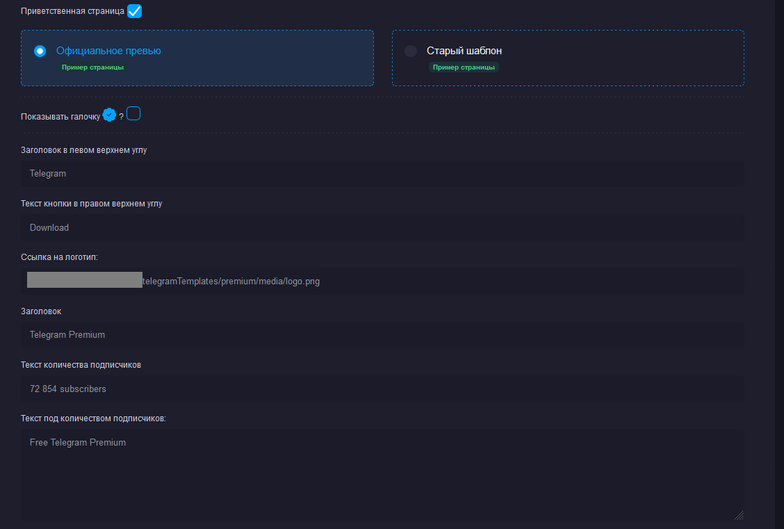Select the "Старый шаблон" radio button
The height and width of the screenshot is (529, 784).
click(411, 51)
